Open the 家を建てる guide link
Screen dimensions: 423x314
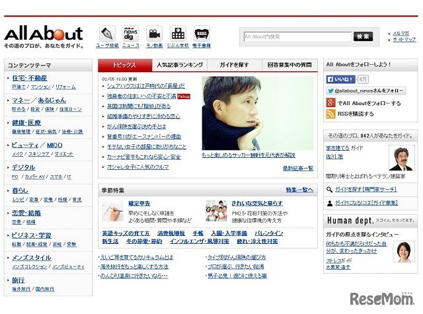pos(338,148)
